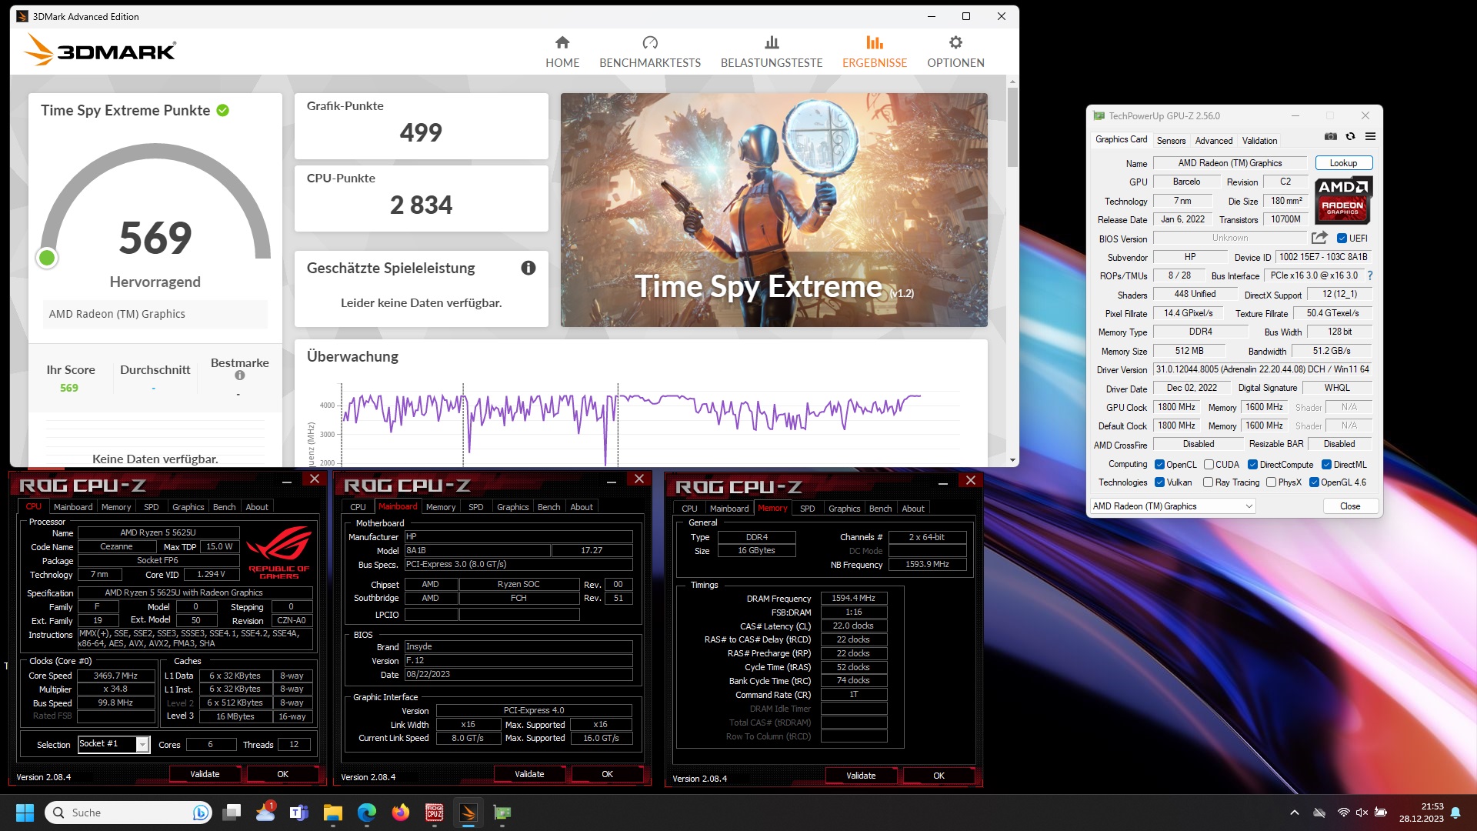
Task: Click OK in the Mainboard CPU-Z window
Action: pos(607,774)
